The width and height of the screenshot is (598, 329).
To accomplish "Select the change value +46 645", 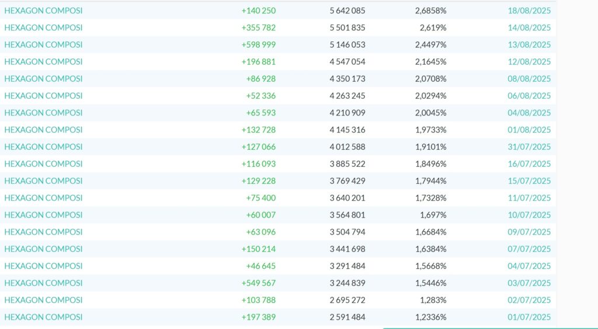I will coord(261,266).
